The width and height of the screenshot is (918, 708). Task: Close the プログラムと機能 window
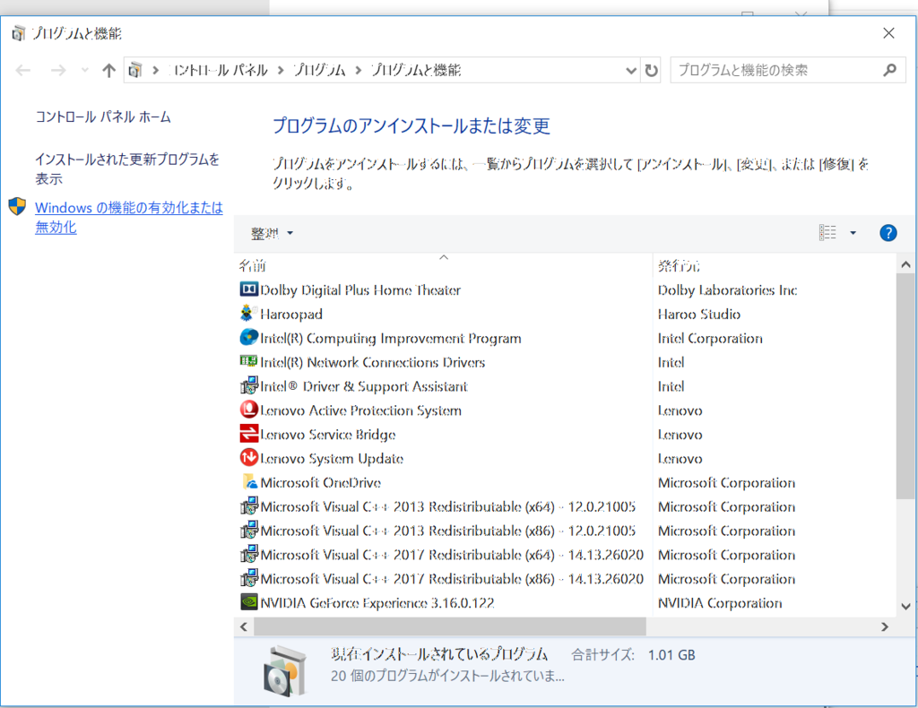point(888,33)
